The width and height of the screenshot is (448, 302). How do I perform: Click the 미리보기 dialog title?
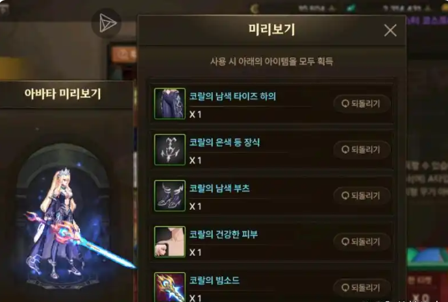coord(271,29)
